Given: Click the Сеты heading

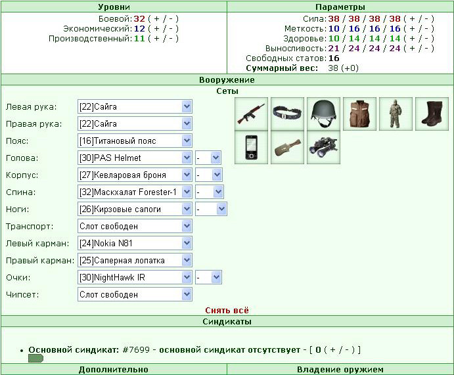Looking at the screenshot, I should 227,91.
